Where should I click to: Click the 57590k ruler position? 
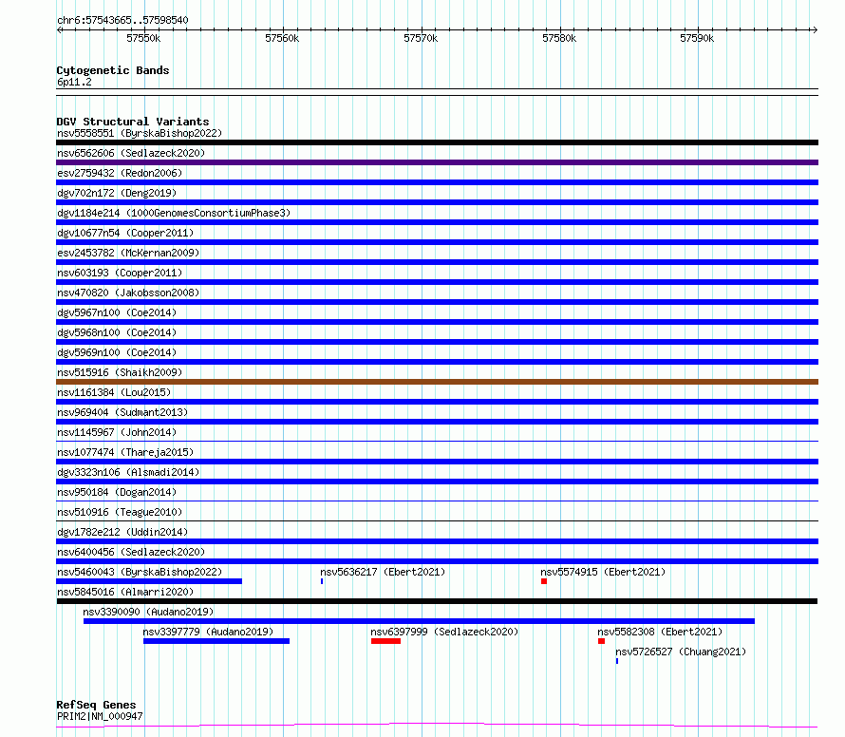coord(697,38)
